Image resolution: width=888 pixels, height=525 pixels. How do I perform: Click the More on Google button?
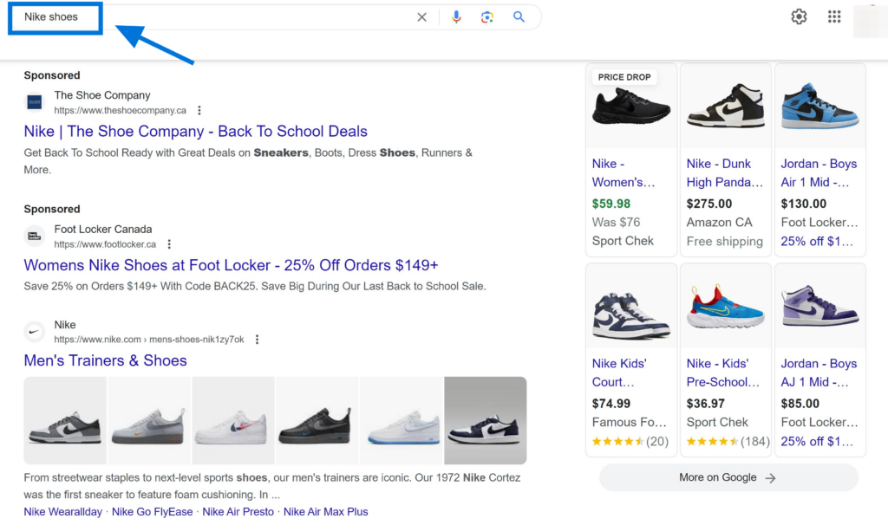pyautogui.click(x=727, y=477)
